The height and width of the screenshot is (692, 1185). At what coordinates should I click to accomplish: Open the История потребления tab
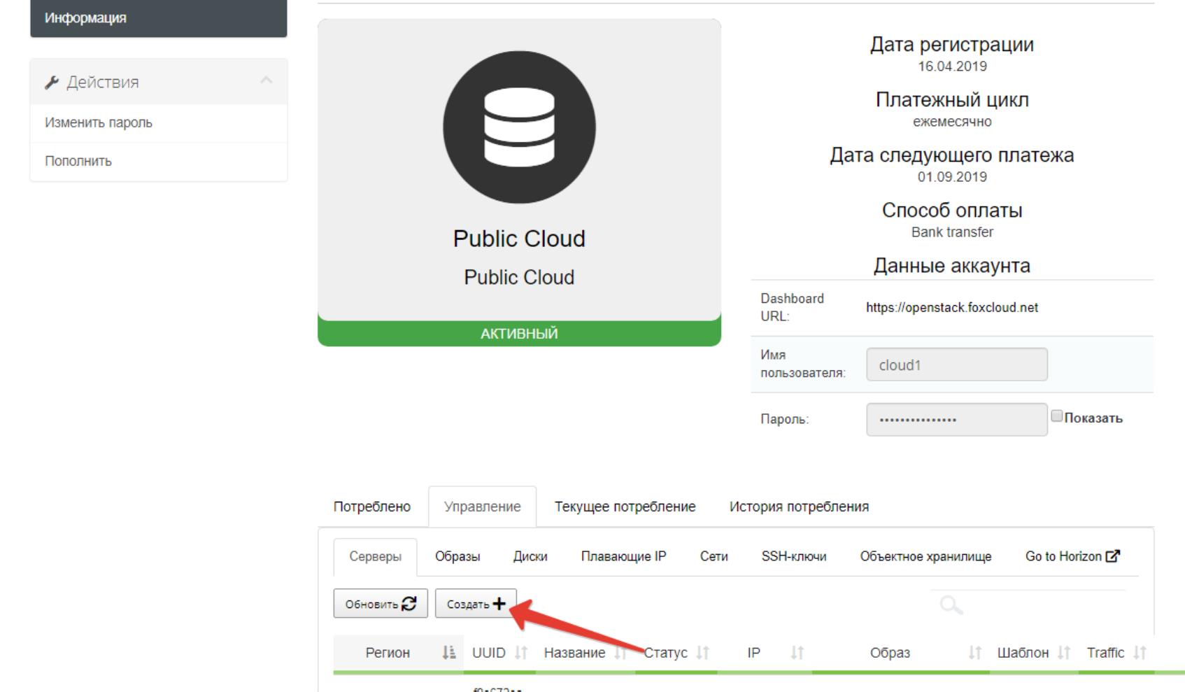point(799,507)
